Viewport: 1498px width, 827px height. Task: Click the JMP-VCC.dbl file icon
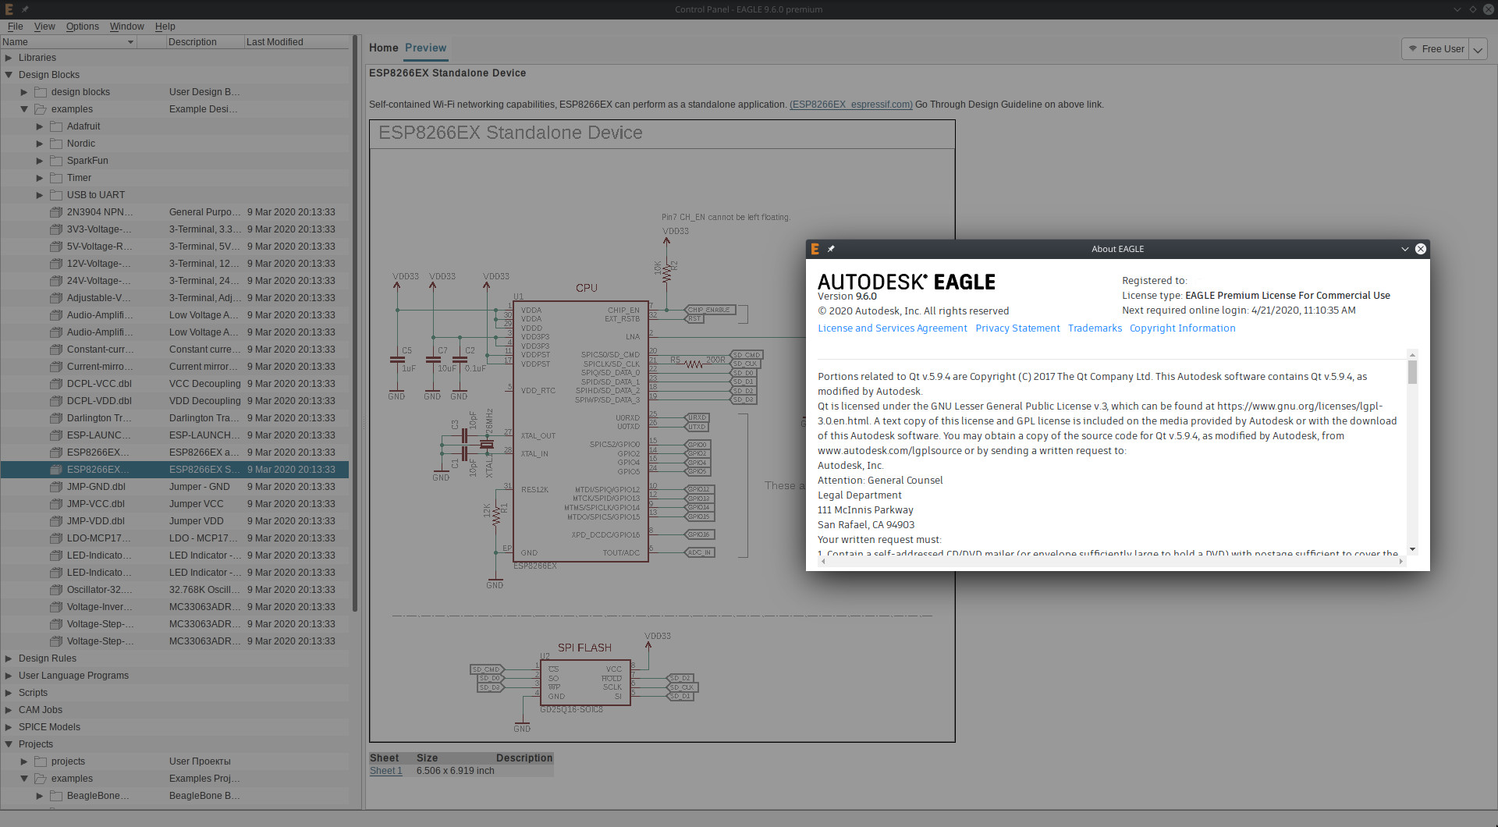[56, 504]
